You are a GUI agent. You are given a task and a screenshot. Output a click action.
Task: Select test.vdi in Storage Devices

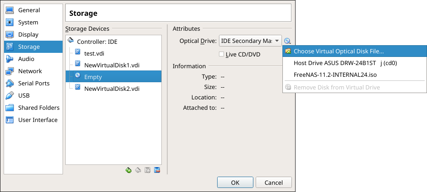(94, 53)
